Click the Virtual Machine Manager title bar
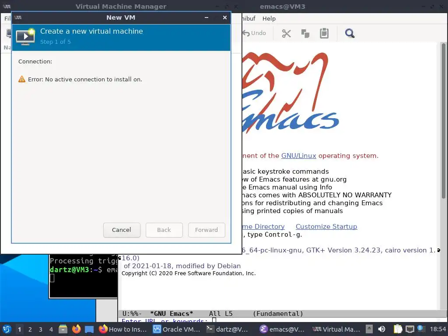The width and height of the screenshot is (448, 336). 121,6
